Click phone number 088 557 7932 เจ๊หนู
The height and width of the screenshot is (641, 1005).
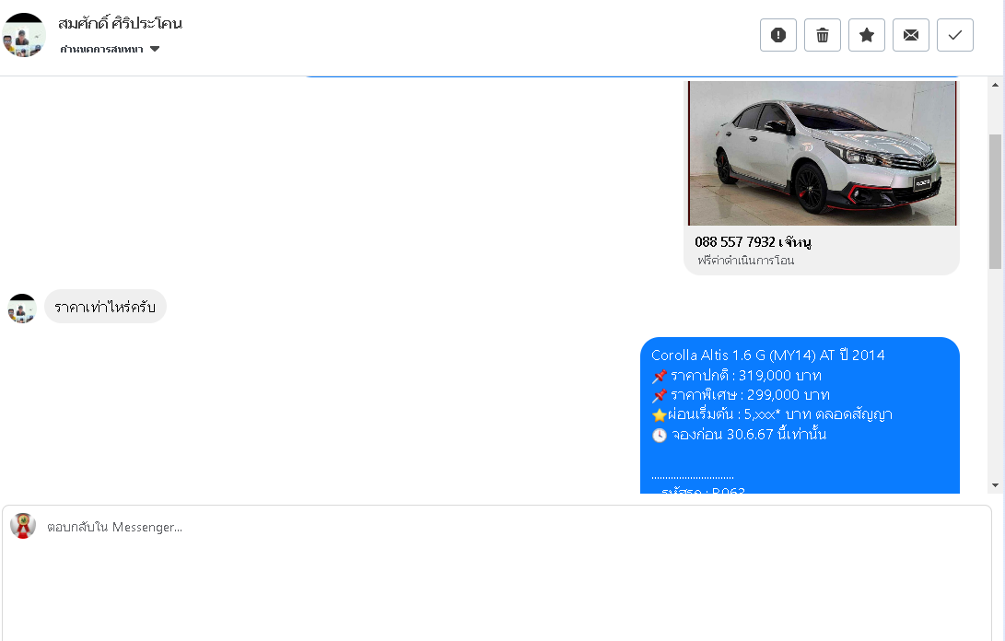753,241
